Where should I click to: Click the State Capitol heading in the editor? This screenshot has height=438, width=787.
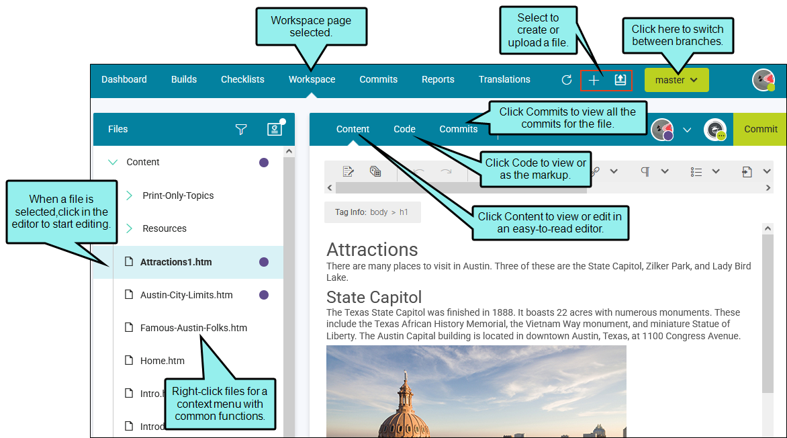[x=374, y=298]
